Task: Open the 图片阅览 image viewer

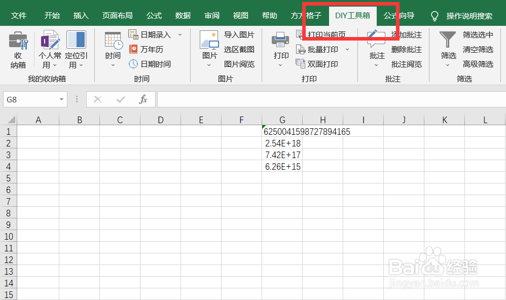Action: pyautogui.click(x=239, y=64)
